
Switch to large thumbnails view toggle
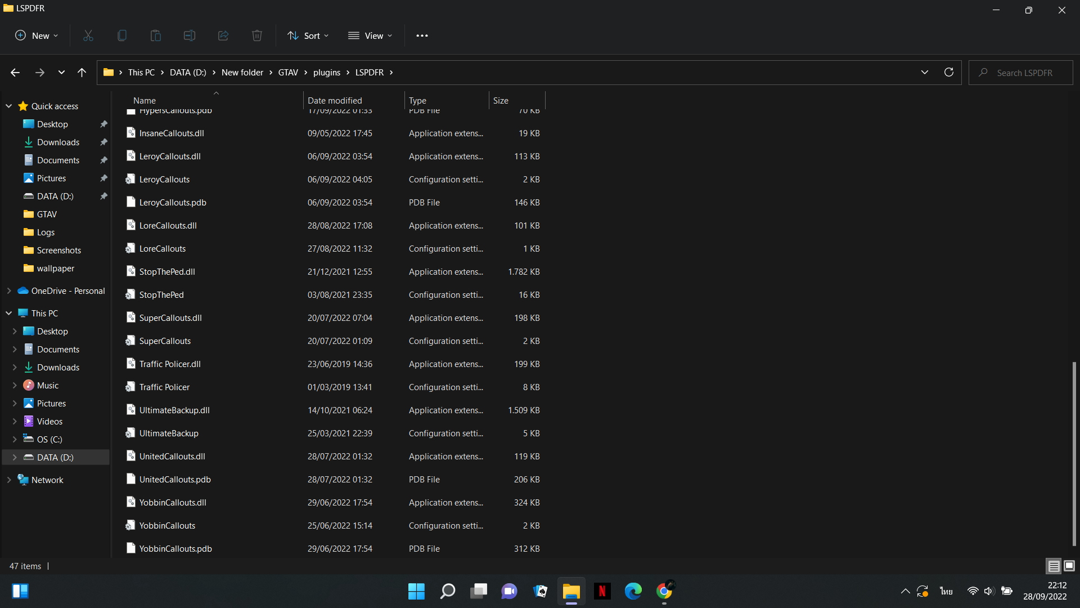click(1069, 566)
